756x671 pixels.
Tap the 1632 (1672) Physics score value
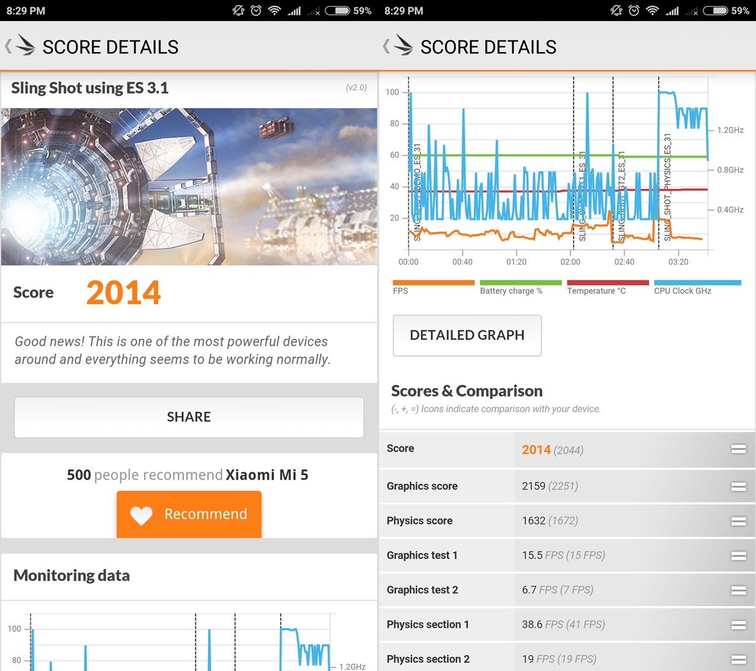(550, 521)
